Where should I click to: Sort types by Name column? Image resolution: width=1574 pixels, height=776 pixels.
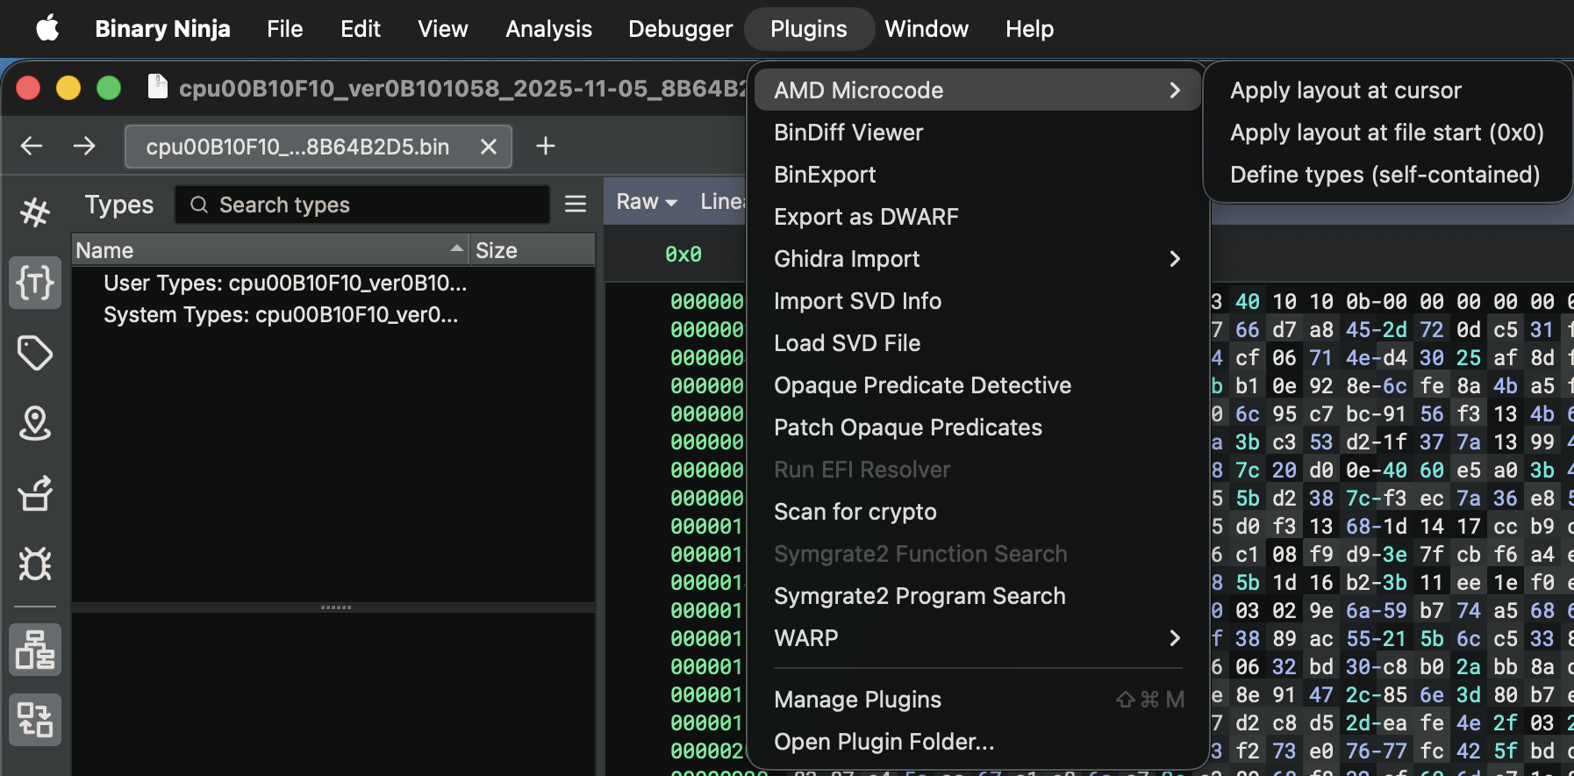[270, 250]
